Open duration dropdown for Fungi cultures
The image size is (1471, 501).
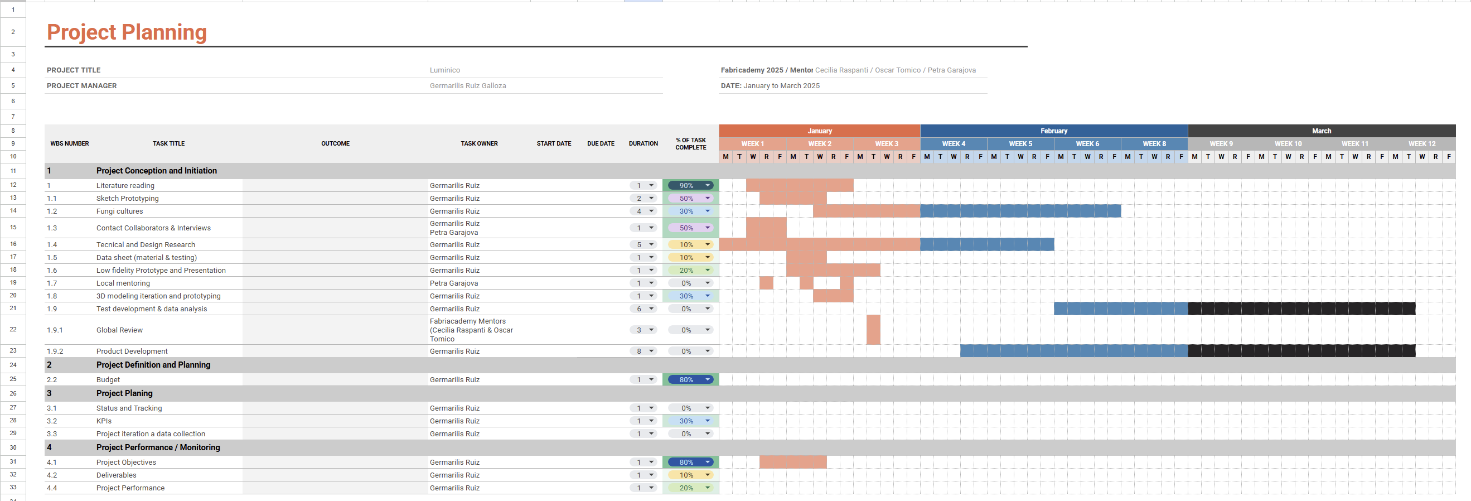point(643,211)
